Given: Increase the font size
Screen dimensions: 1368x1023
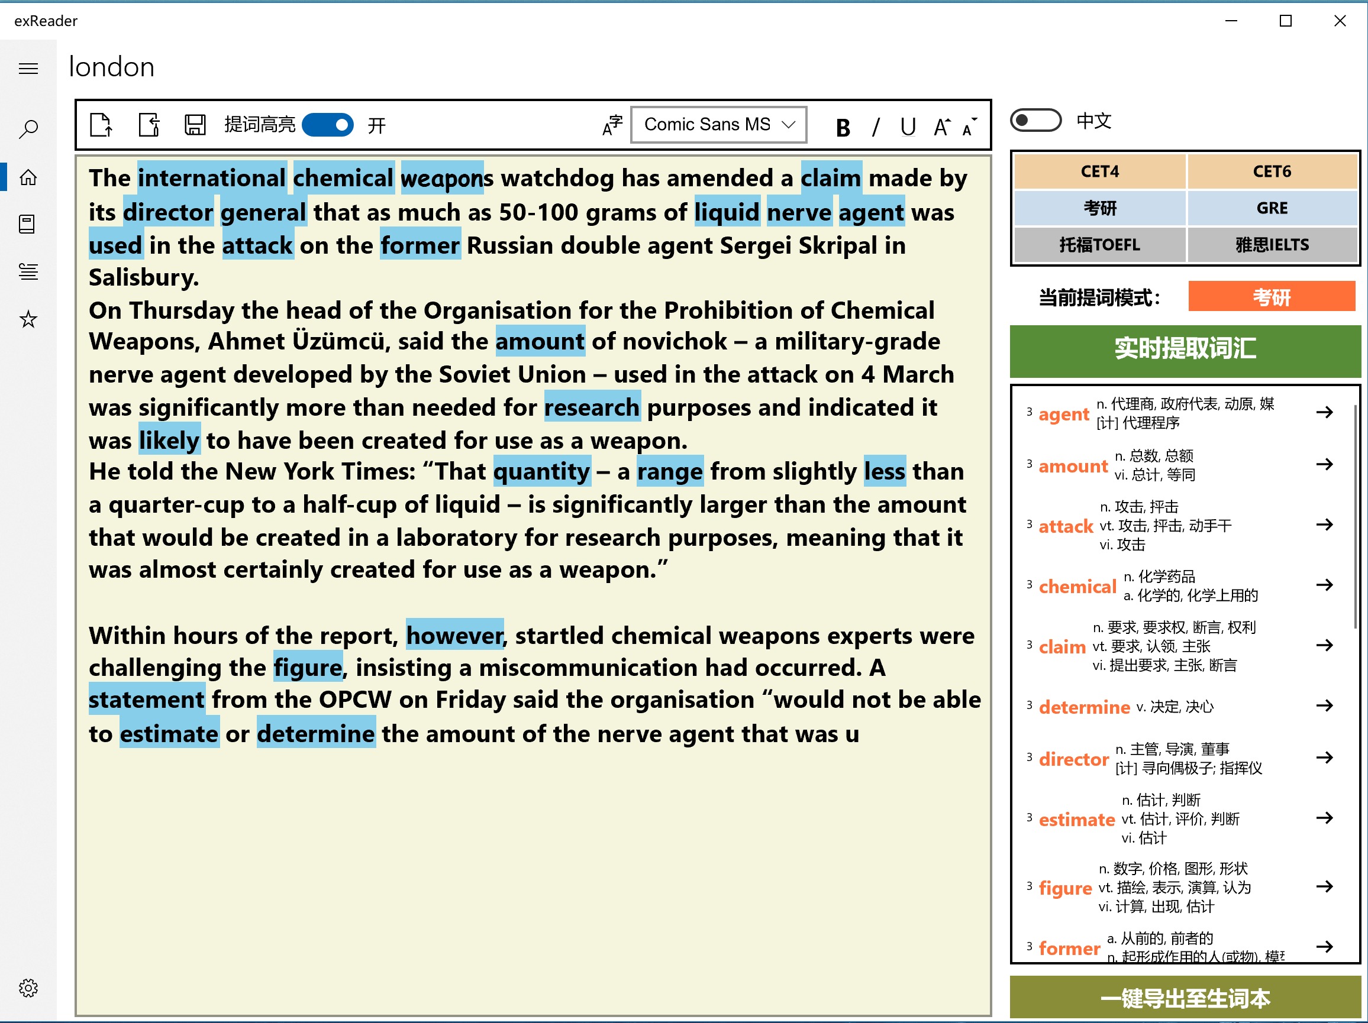Looking at the screenshot, I should [941, 126].
